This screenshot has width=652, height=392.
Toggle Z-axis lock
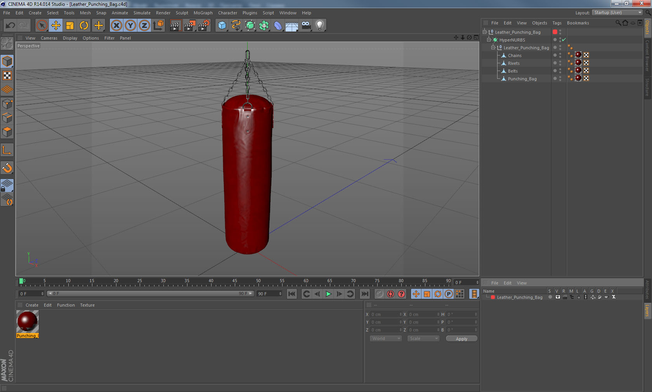click(144, 26)
